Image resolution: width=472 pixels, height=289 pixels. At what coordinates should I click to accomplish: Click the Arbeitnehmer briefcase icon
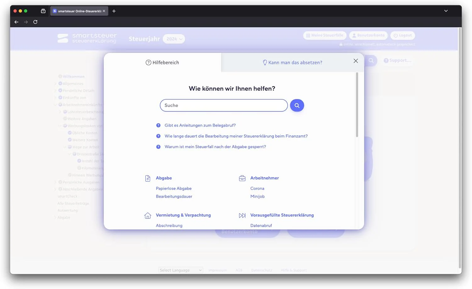point(242,178)
